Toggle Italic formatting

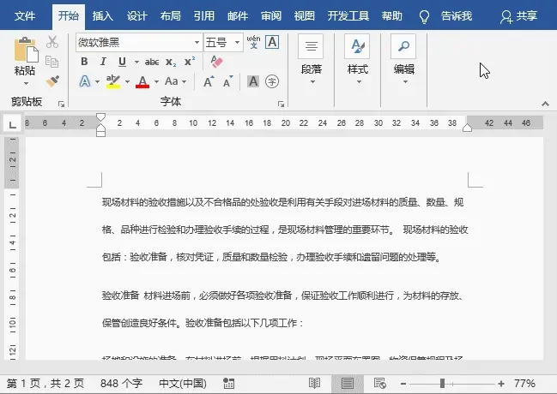click(103, 62)
